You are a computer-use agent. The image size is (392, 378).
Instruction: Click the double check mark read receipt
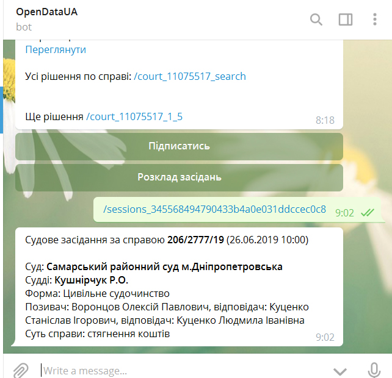point(367,212)
